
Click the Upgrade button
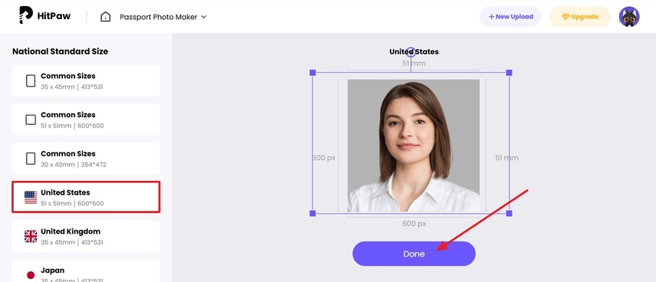[580, 17]
